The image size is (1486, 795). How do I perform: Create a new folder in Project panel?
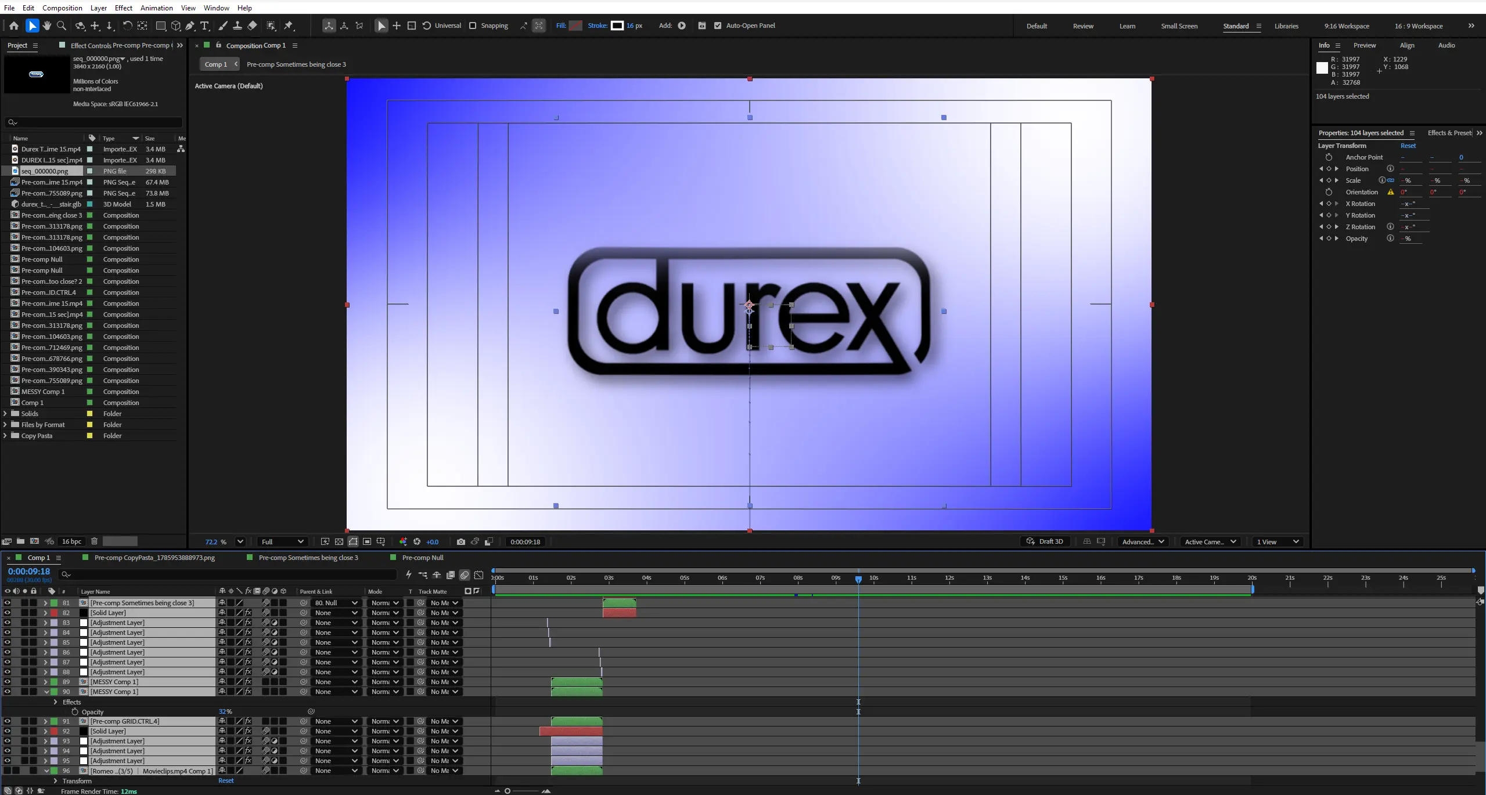pyautogui.click(x=20, y=541)
